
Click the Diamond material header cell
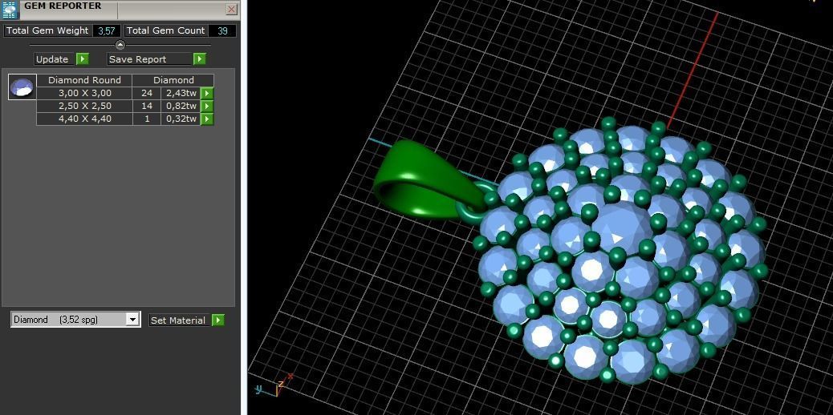pyautogui.click(x=173, y=80)
